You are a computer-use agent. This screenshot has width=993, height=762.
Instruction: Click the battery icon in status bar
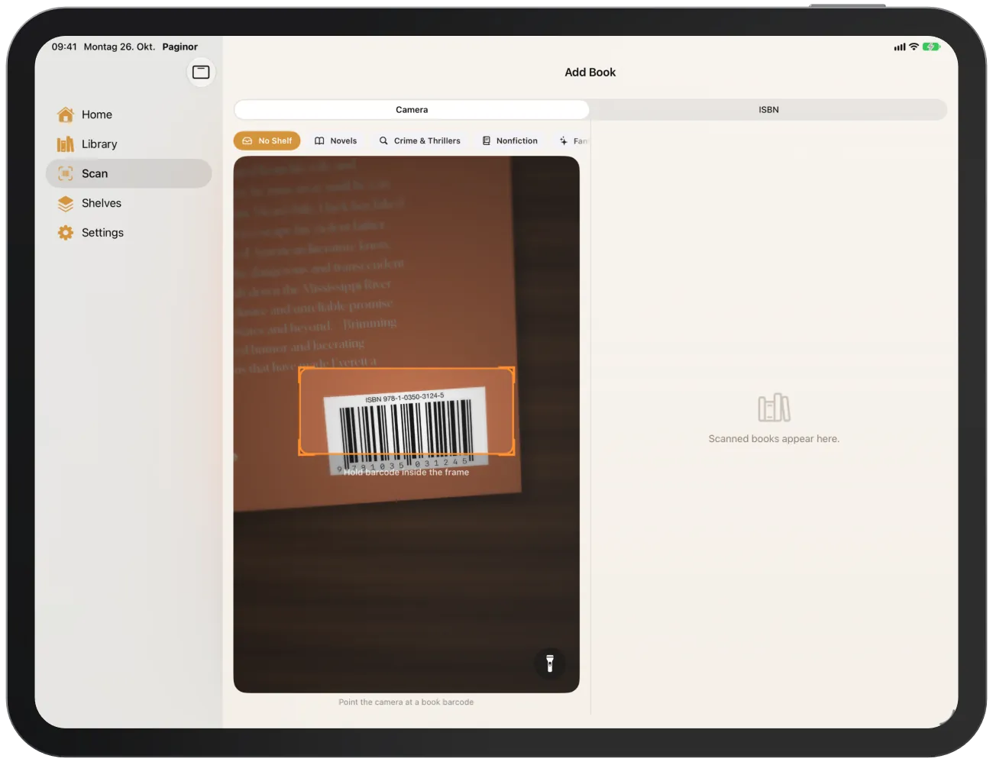(931, 47)
